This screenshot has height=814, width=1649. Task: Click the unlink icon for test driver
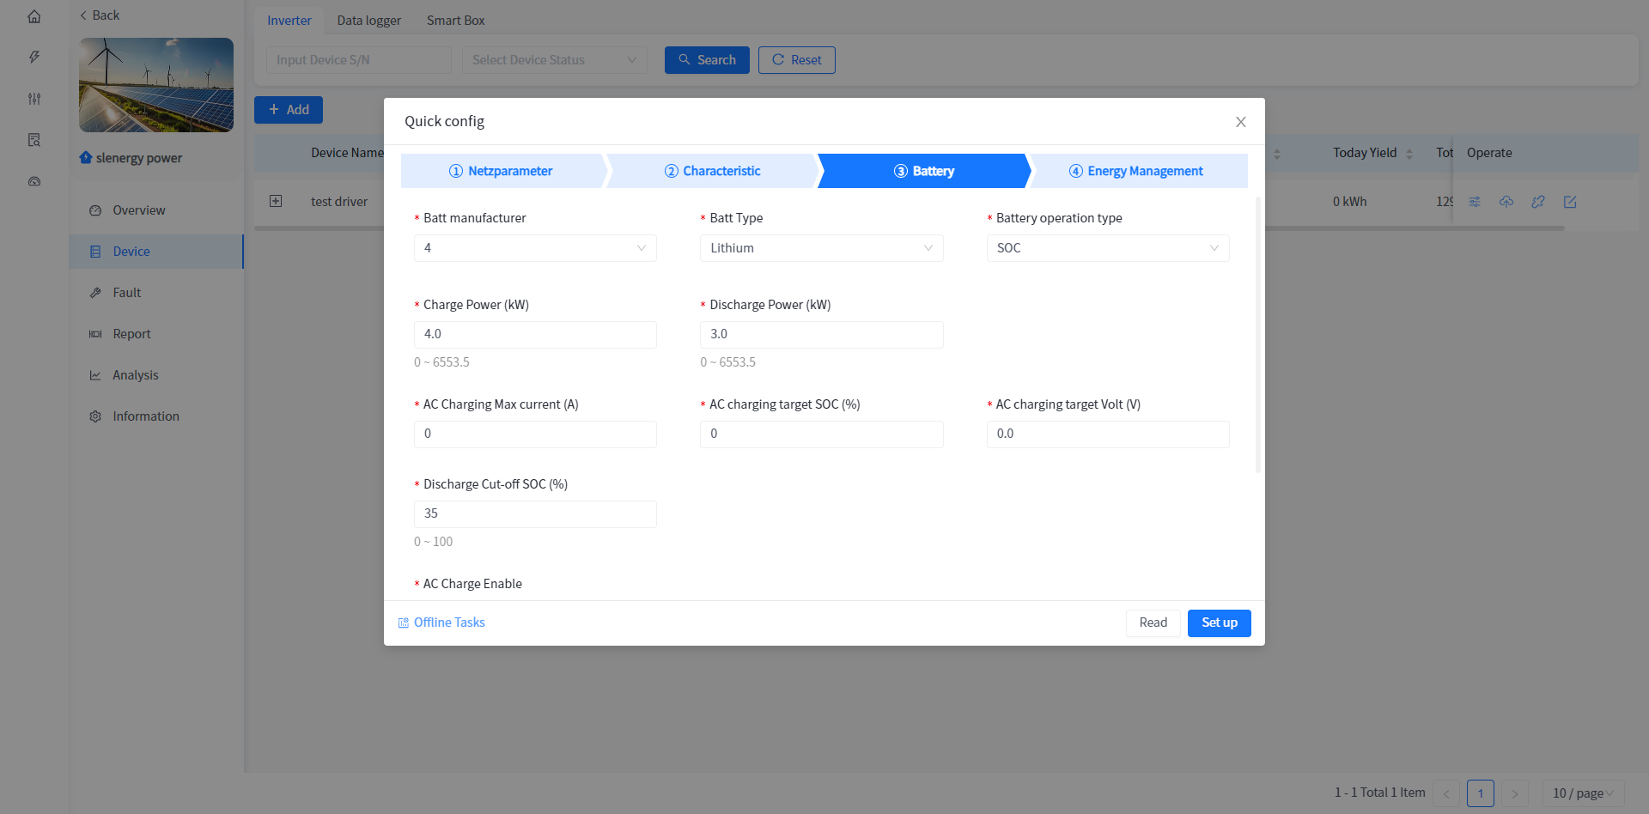(1538, 202)
